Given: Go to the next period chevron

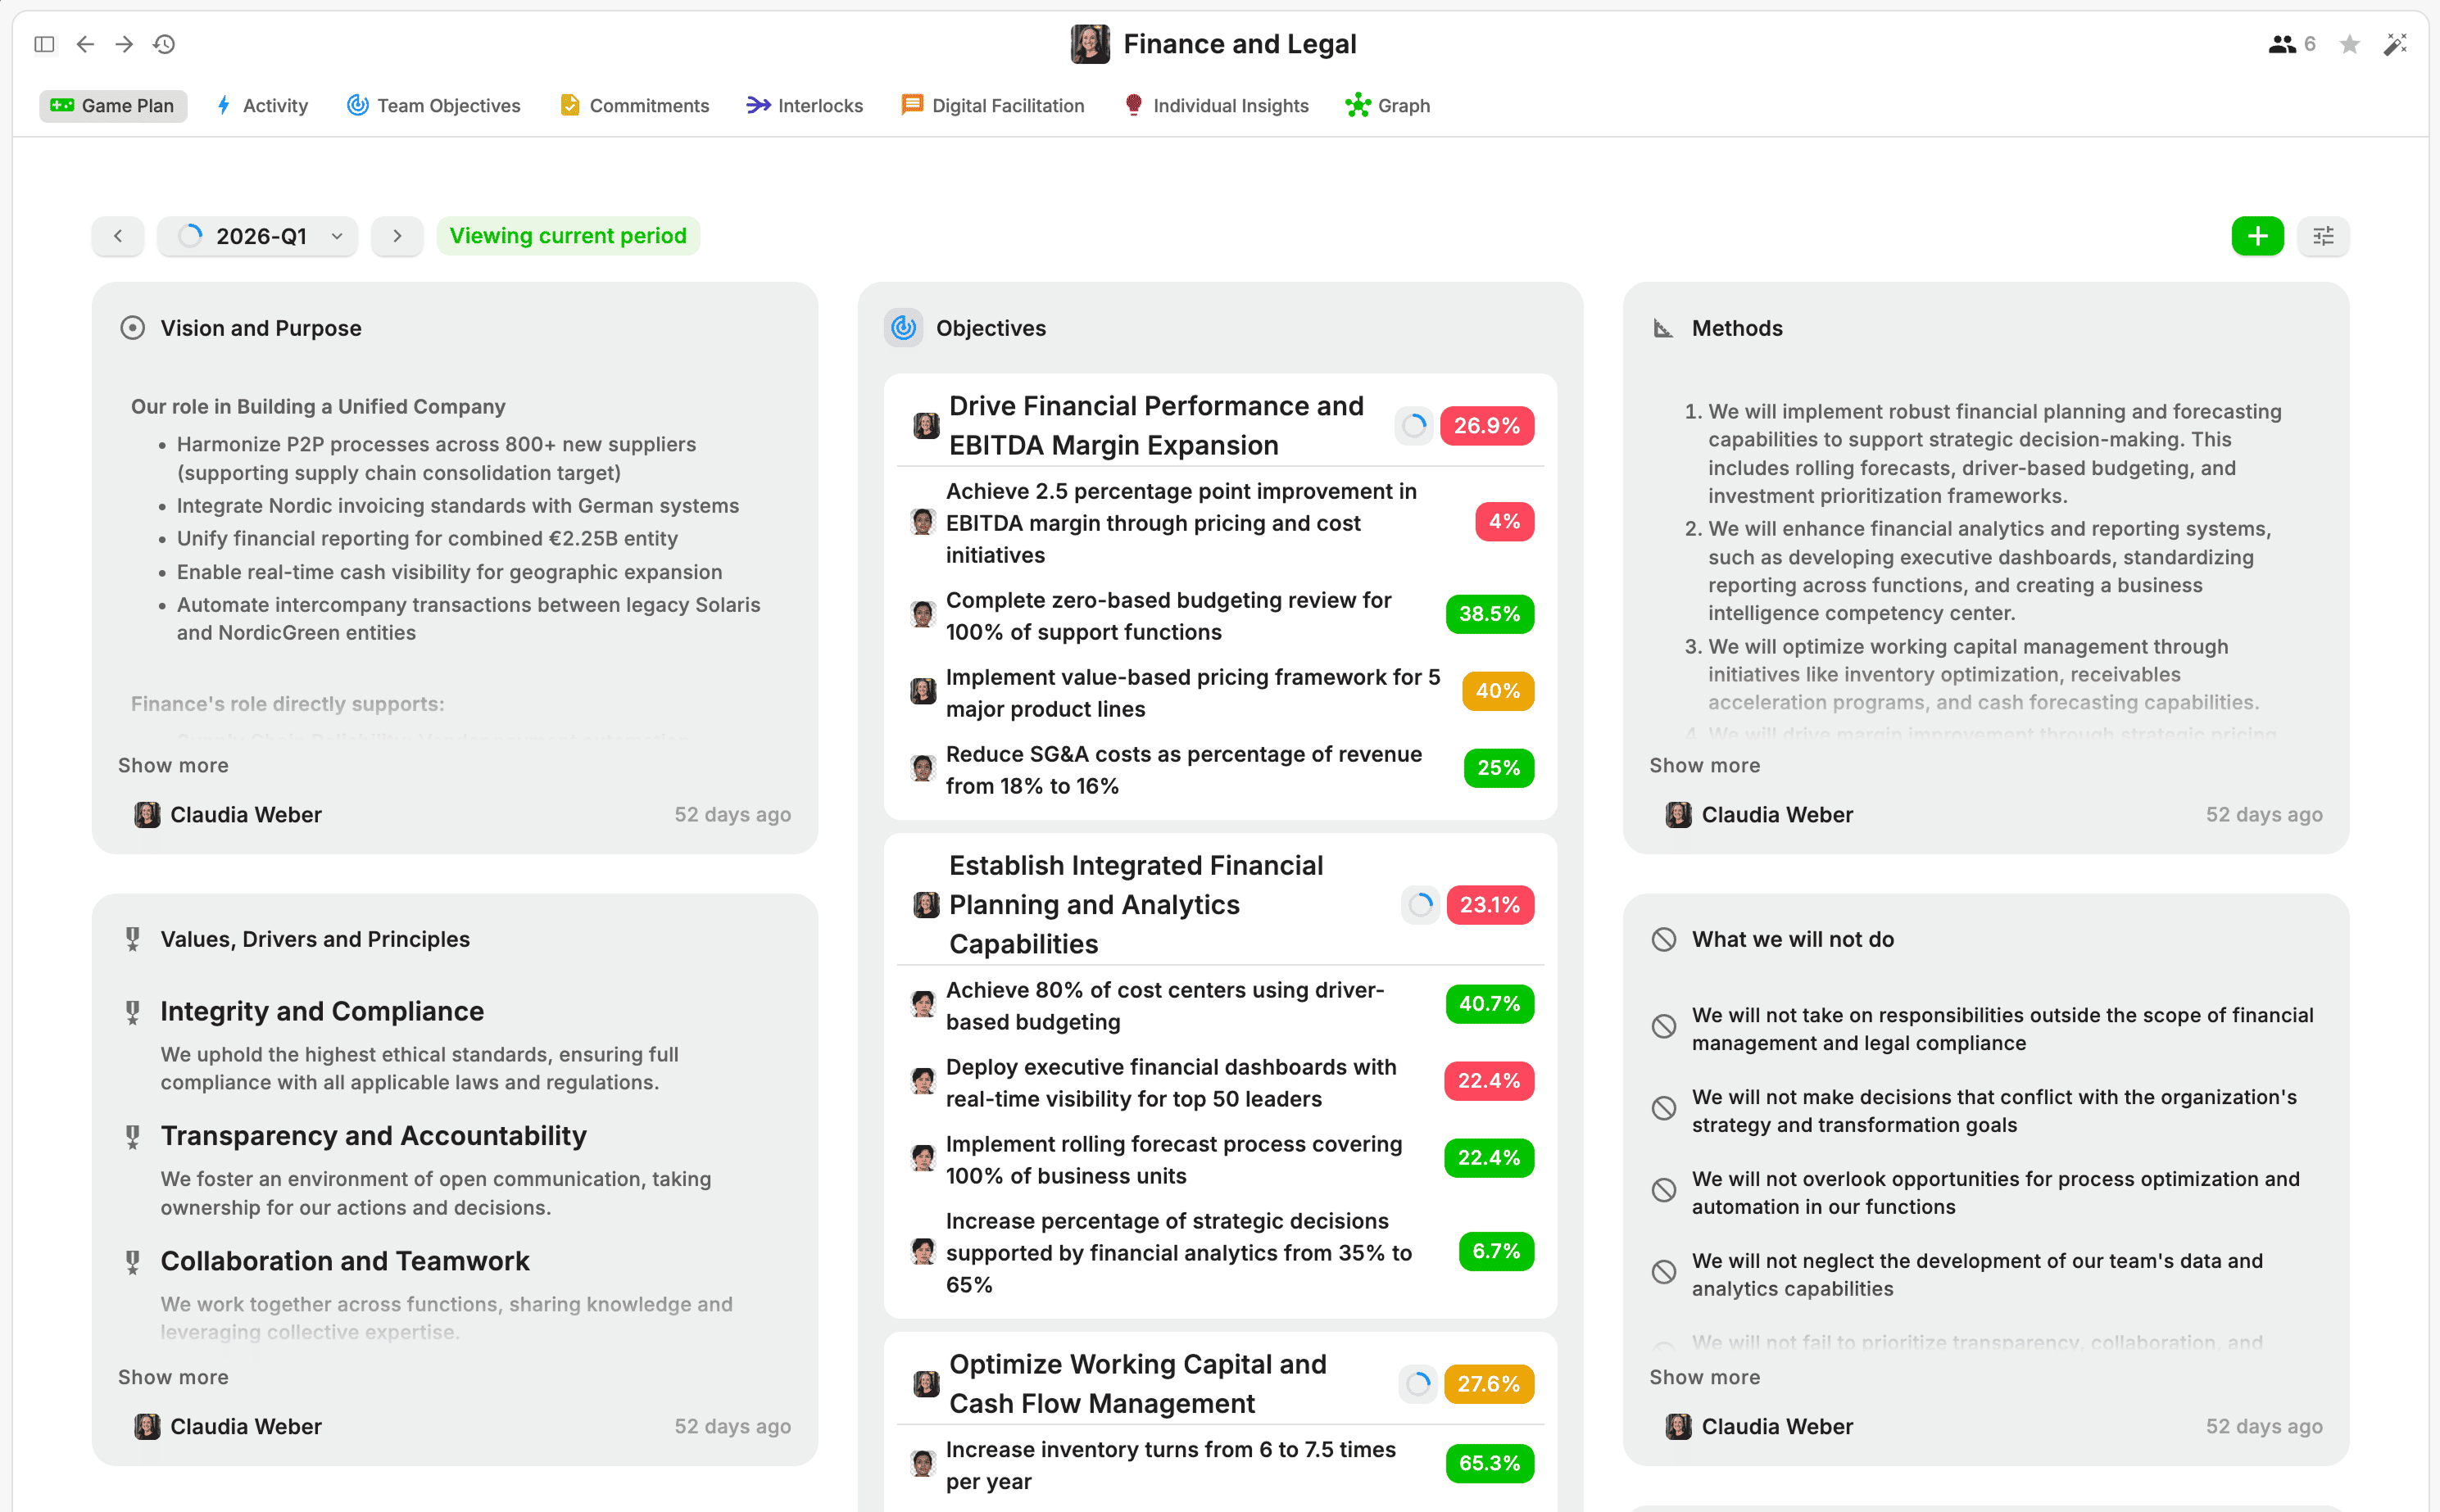Looking at the screenshot, I should (x=397, y=236).
